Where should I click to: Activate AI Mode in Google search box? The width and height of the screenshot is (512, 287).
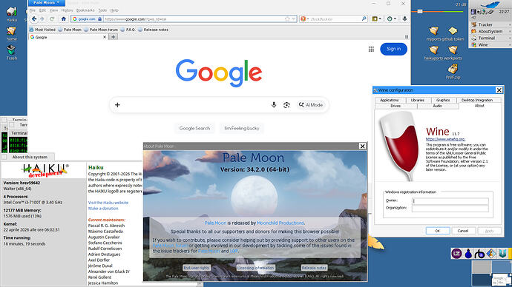click(x=310, y=105)
